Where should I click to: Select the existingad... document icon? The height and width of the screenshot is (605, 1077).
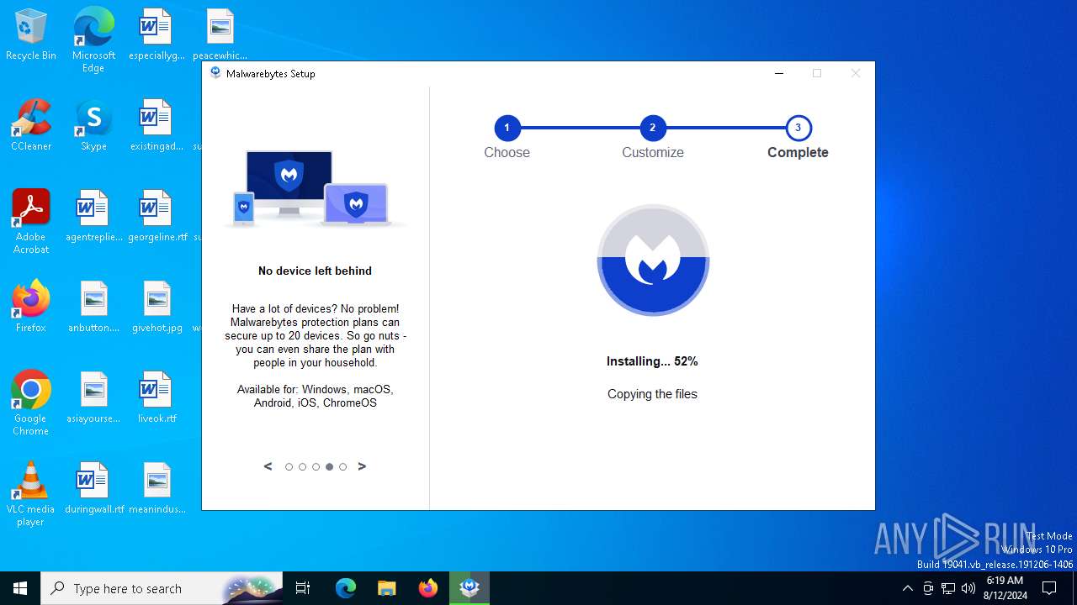pos(156,125)
